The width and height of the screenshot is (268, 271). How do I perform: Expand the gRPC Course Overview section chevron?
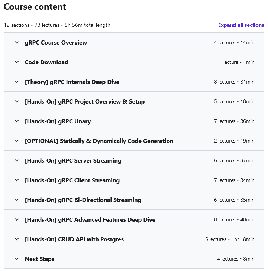17,42
